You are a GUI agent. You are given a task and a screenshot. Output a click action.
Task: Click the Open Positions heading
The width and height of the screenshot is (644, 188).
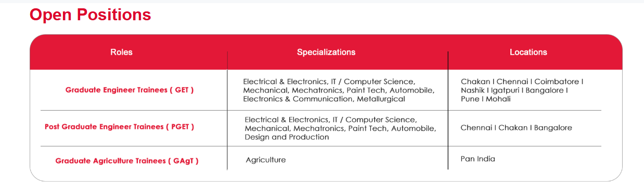pos(91,15)
